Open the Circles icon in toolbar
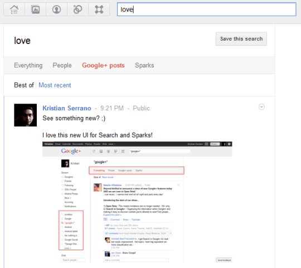The height and width of the screenshot is (268, 301). [77, 9]
